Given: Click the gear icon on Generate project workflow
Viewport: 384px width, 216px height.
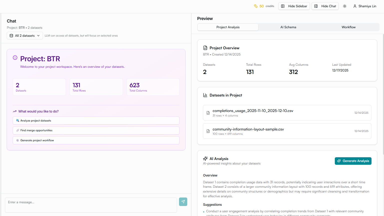Looking at the screenshot, I should 17,140.
